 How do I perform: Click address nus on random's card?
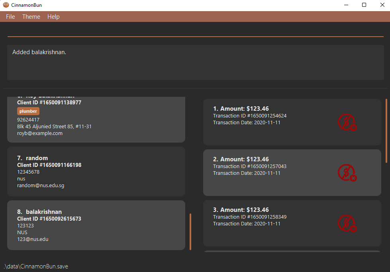21,178
